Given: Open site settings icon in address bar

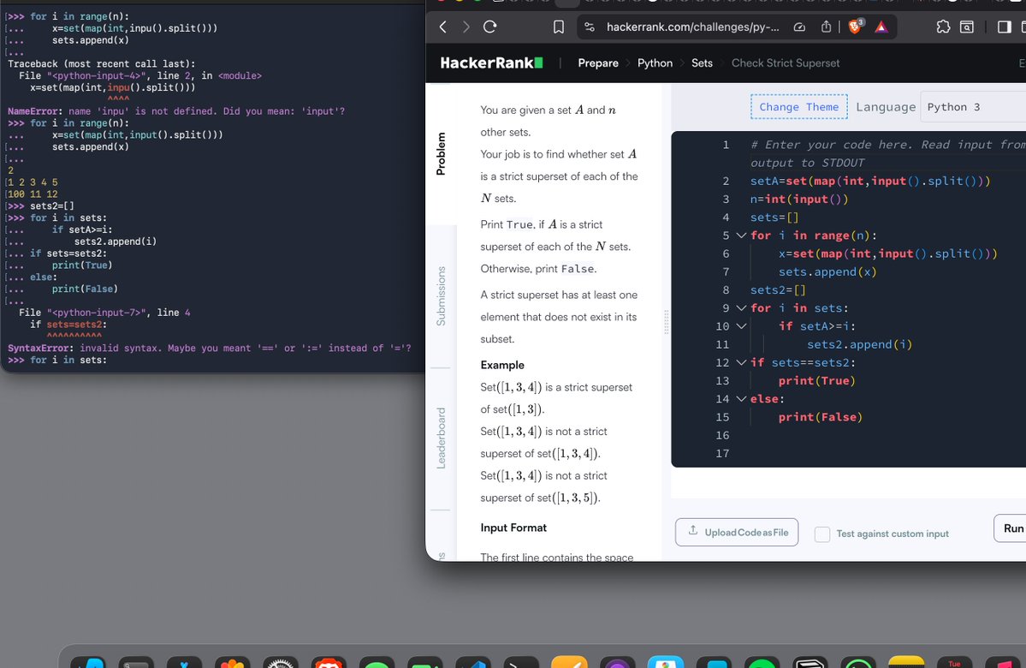Looking at the screenshot, I should [590, 27].
